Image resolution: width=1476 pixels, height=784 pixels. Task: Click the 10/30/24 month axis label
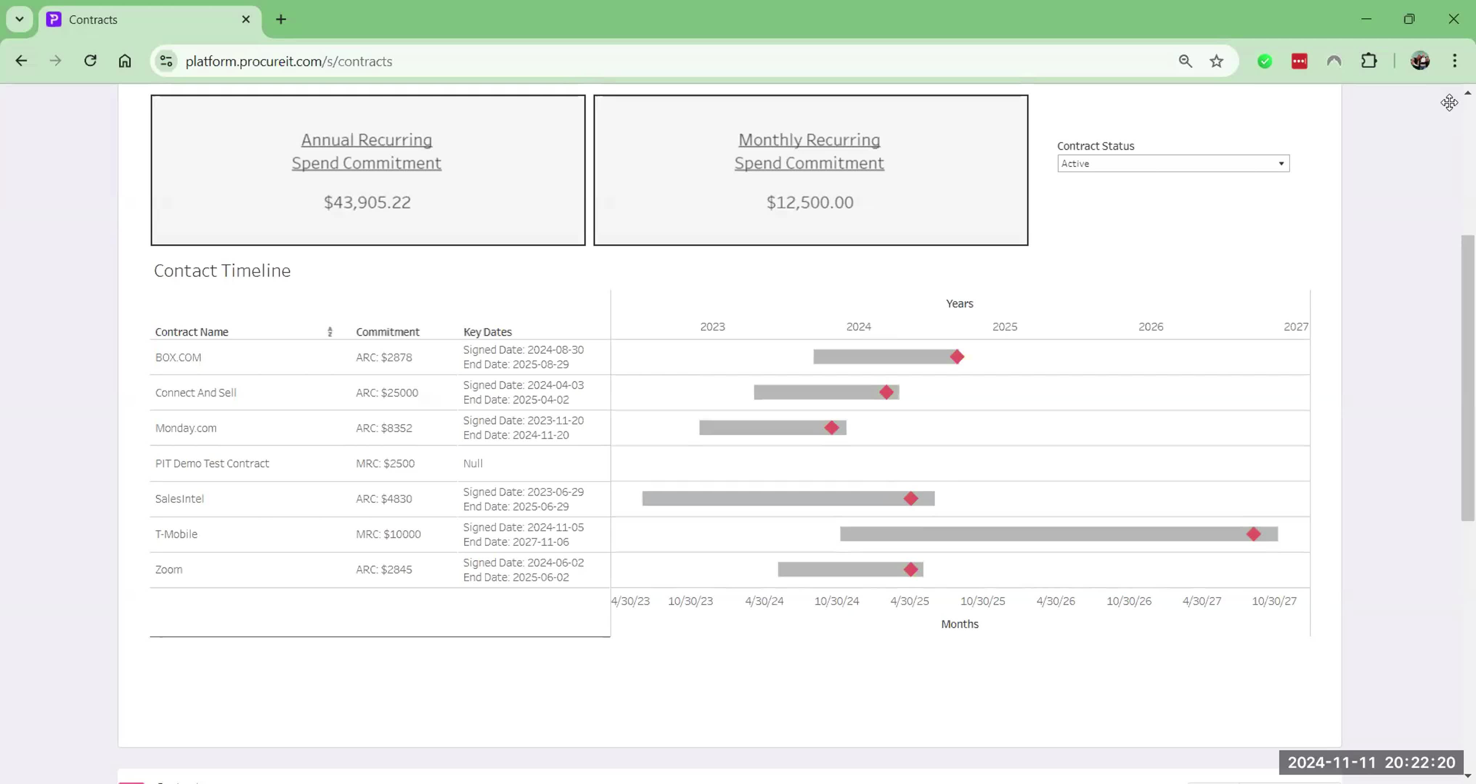(836, 601)
